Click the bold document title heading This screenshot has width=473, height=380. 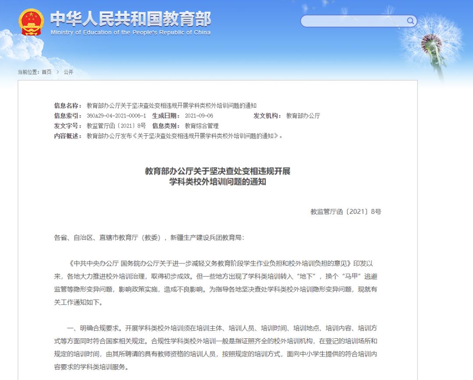pyautogui.click(x=218, y=176)
